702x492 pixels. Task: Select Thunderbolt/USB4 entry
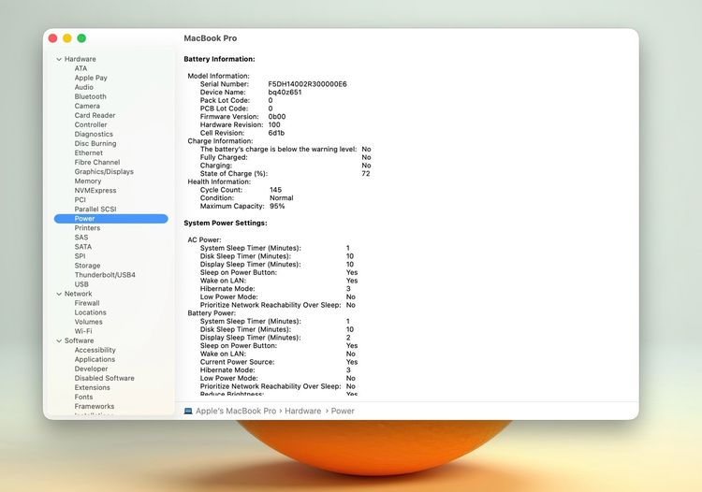point(105,275)
